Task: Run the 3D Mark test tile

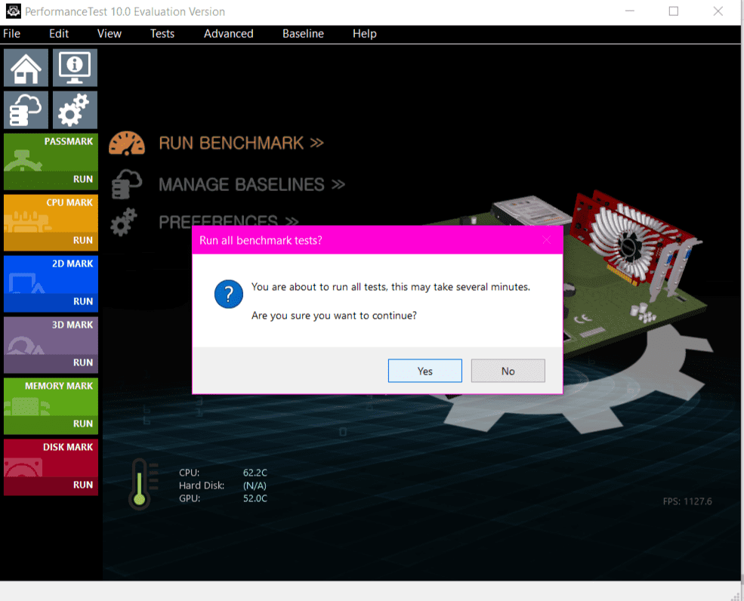Action: [51, 345]
